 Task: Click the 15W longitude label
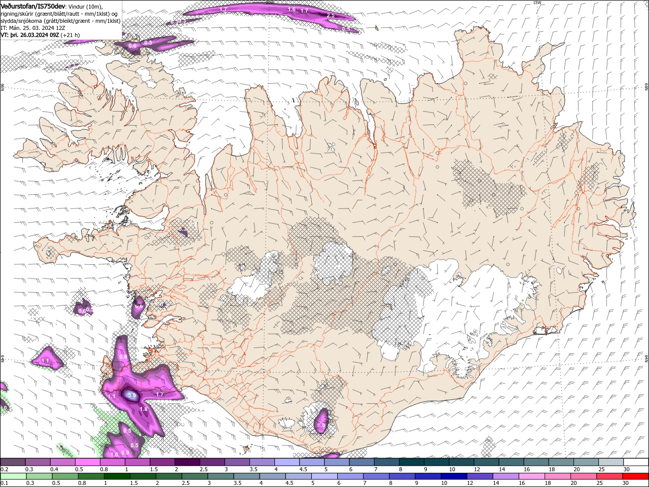click(x=537, y=3)
